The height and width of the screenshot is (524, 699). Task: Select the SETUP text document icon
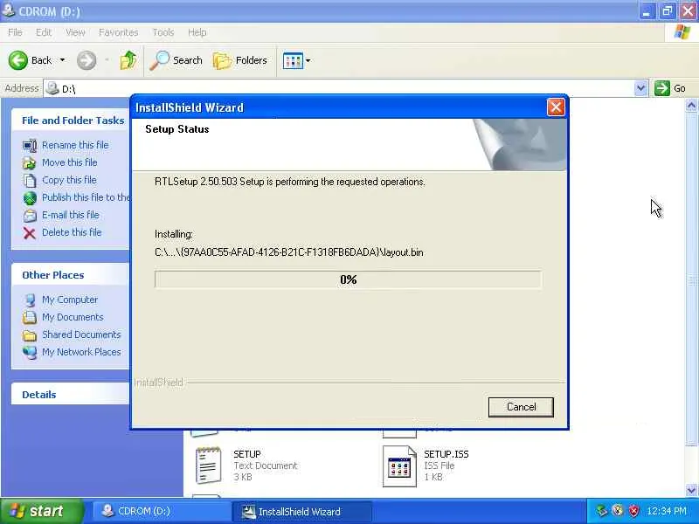click(208, 465)
